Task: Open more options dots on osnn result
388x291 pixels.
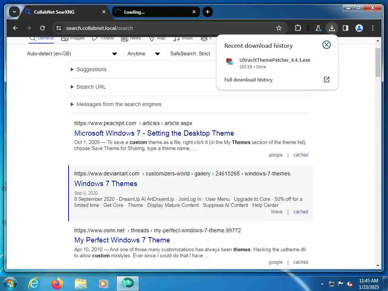Action: tap(288, 263)
